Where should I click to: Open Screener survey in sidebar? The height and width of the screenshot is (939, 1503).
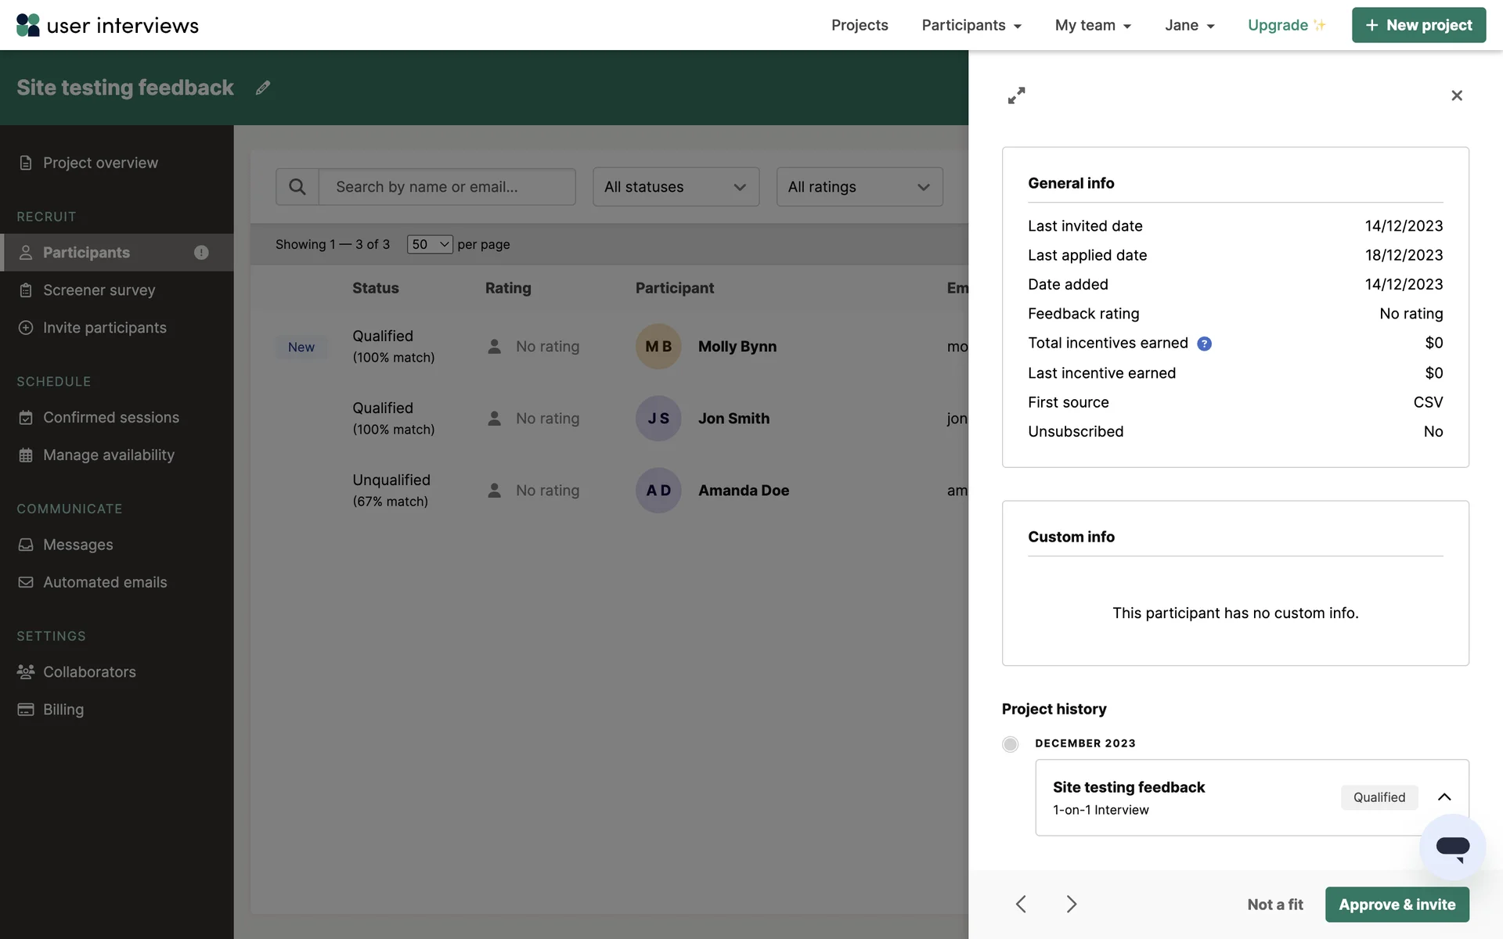[99, 290]
